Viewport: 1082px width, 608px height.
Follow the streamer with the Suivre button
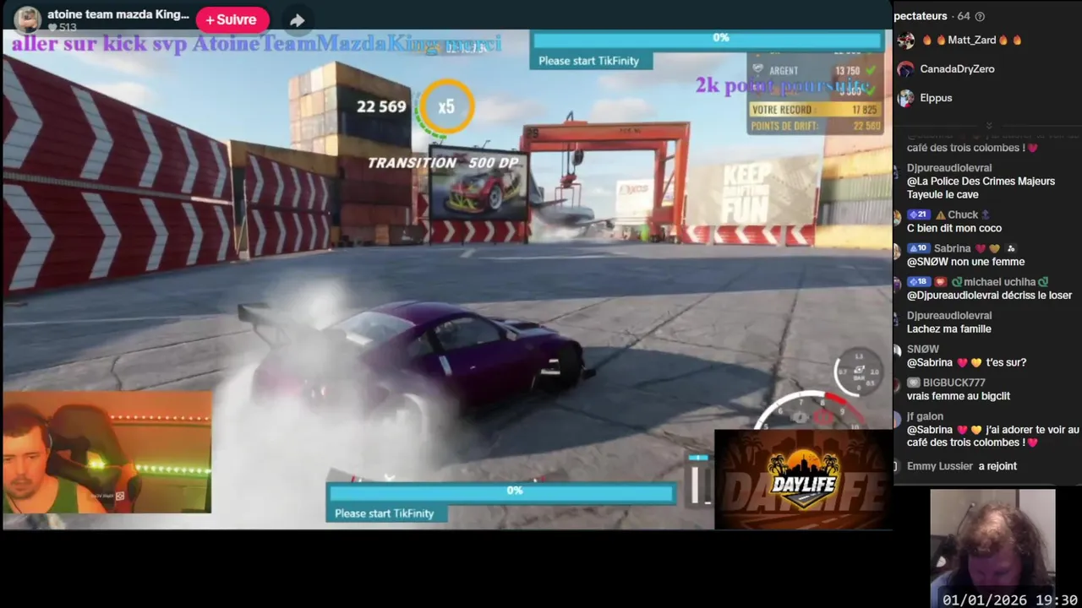(232, 19)
